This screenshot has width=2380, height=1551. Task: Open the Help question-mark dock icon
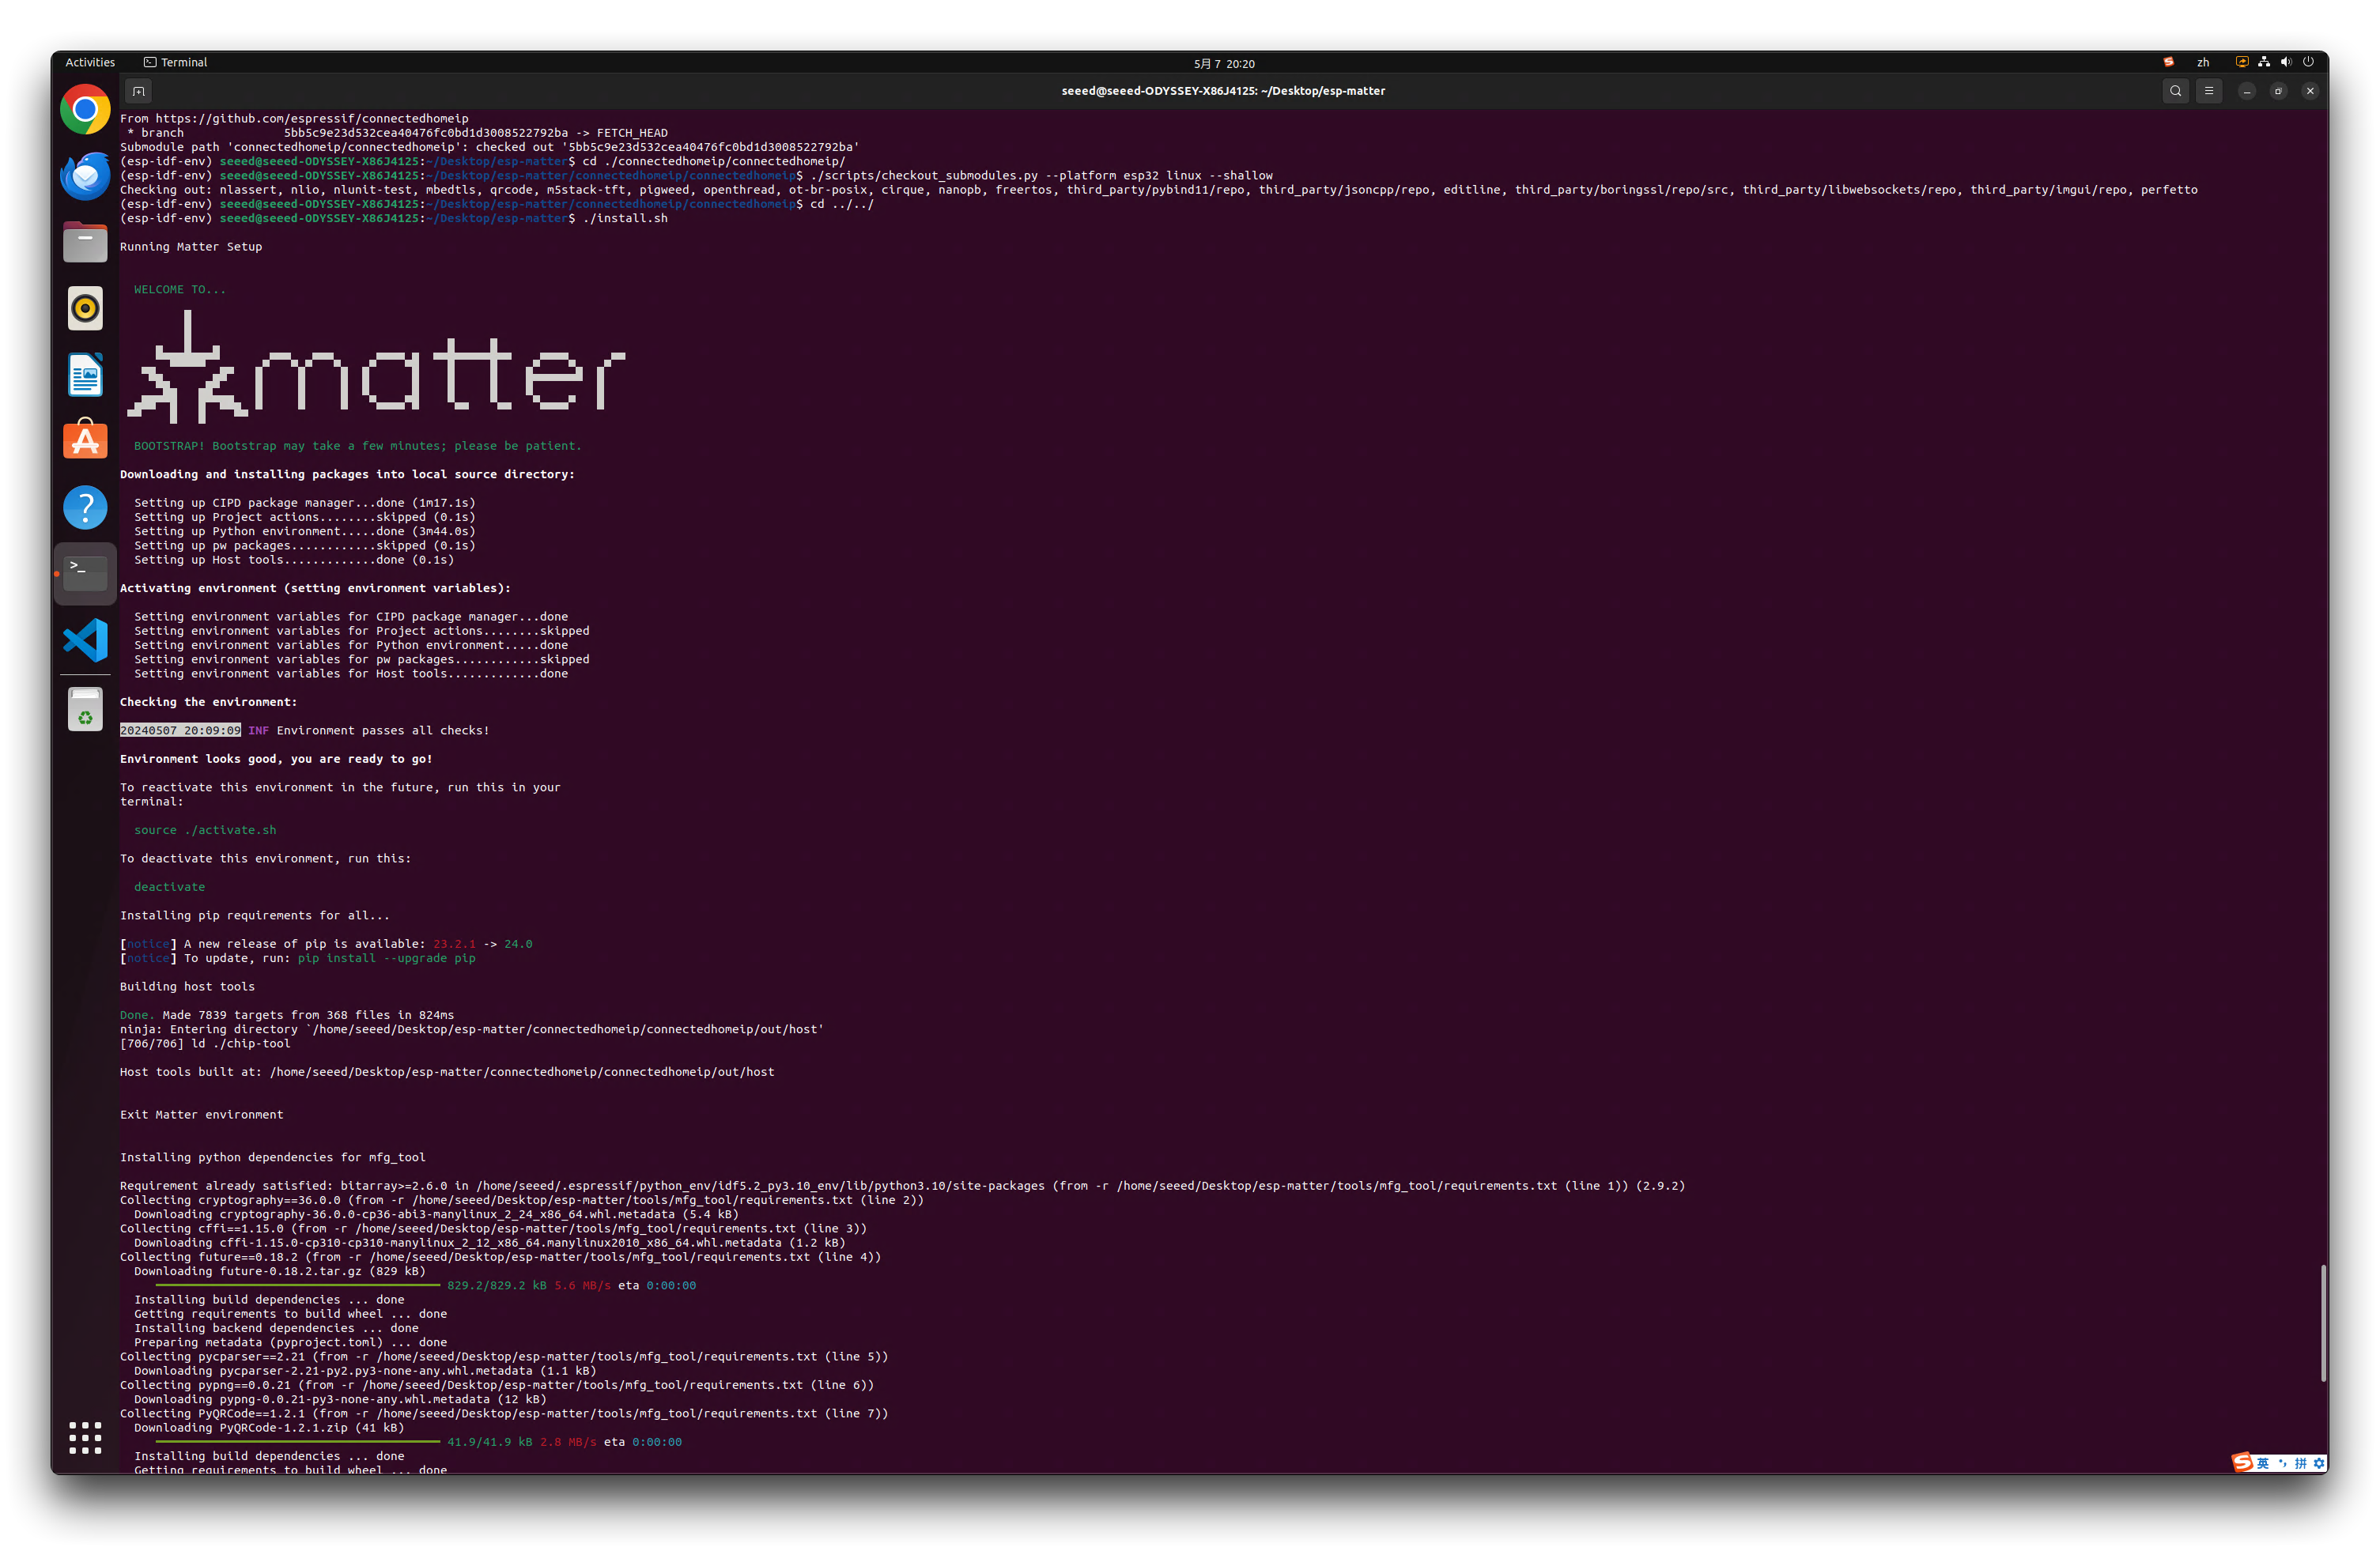85,507
